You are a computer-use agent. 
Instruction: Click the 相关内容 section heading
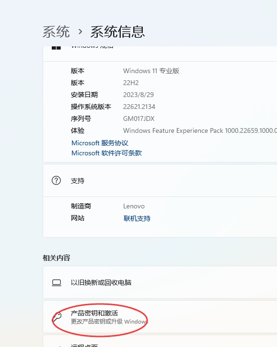[57, 258]
